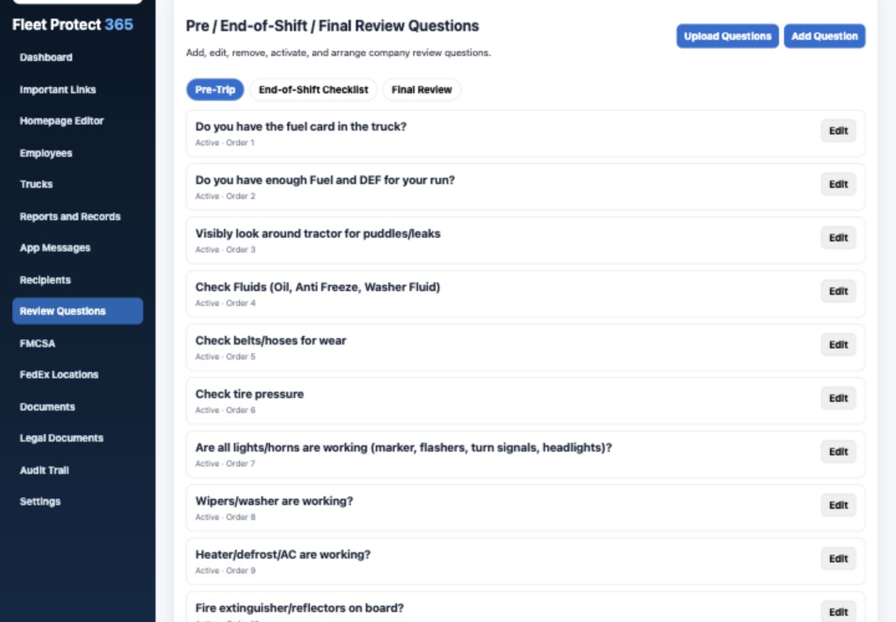
Task: Edit the belts/hoses for wear question
Action: (838, 345)
